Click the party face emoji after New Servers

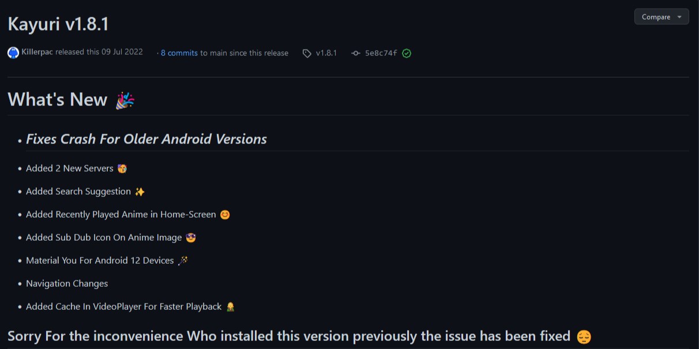coord(122,169)
